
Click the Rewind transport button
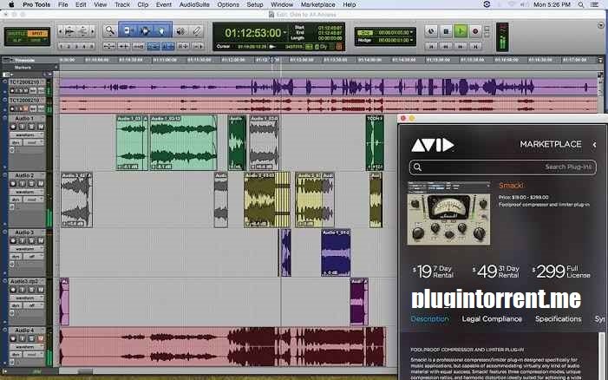click(446, 46)
